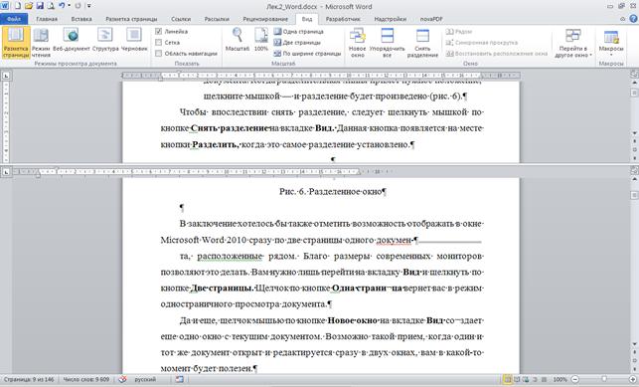Toggle ruler button above upper pane scrollbar
Screen dimensions: 639x387
pos(634,75)
